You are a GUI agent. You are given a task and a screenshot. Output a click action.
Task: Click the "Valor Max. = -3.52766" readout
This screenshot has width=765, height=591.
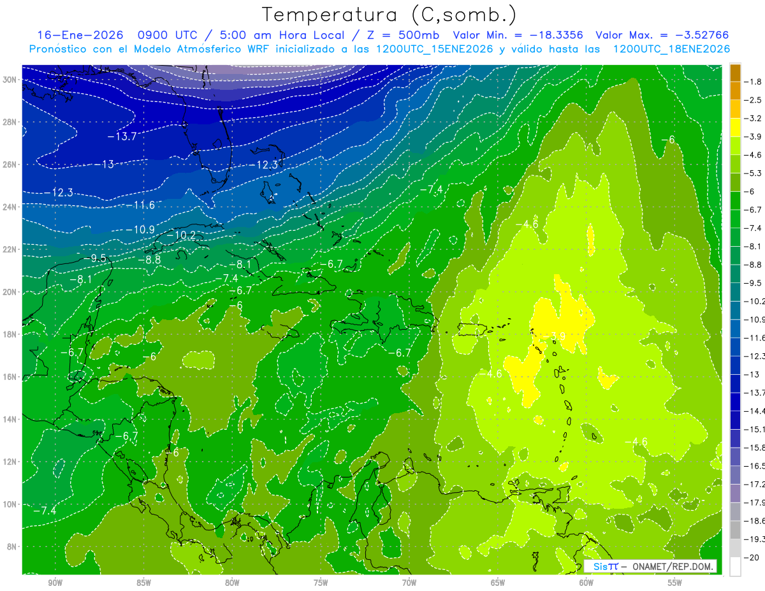click(662, 35)
